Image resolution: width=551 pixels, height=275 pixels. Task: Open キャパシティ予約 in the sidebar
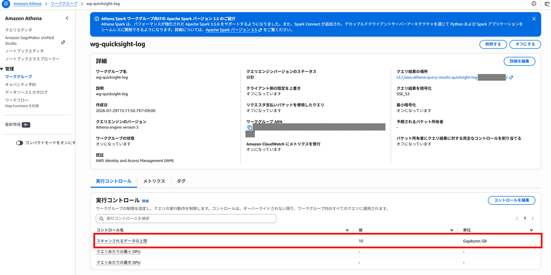(21, 85)
